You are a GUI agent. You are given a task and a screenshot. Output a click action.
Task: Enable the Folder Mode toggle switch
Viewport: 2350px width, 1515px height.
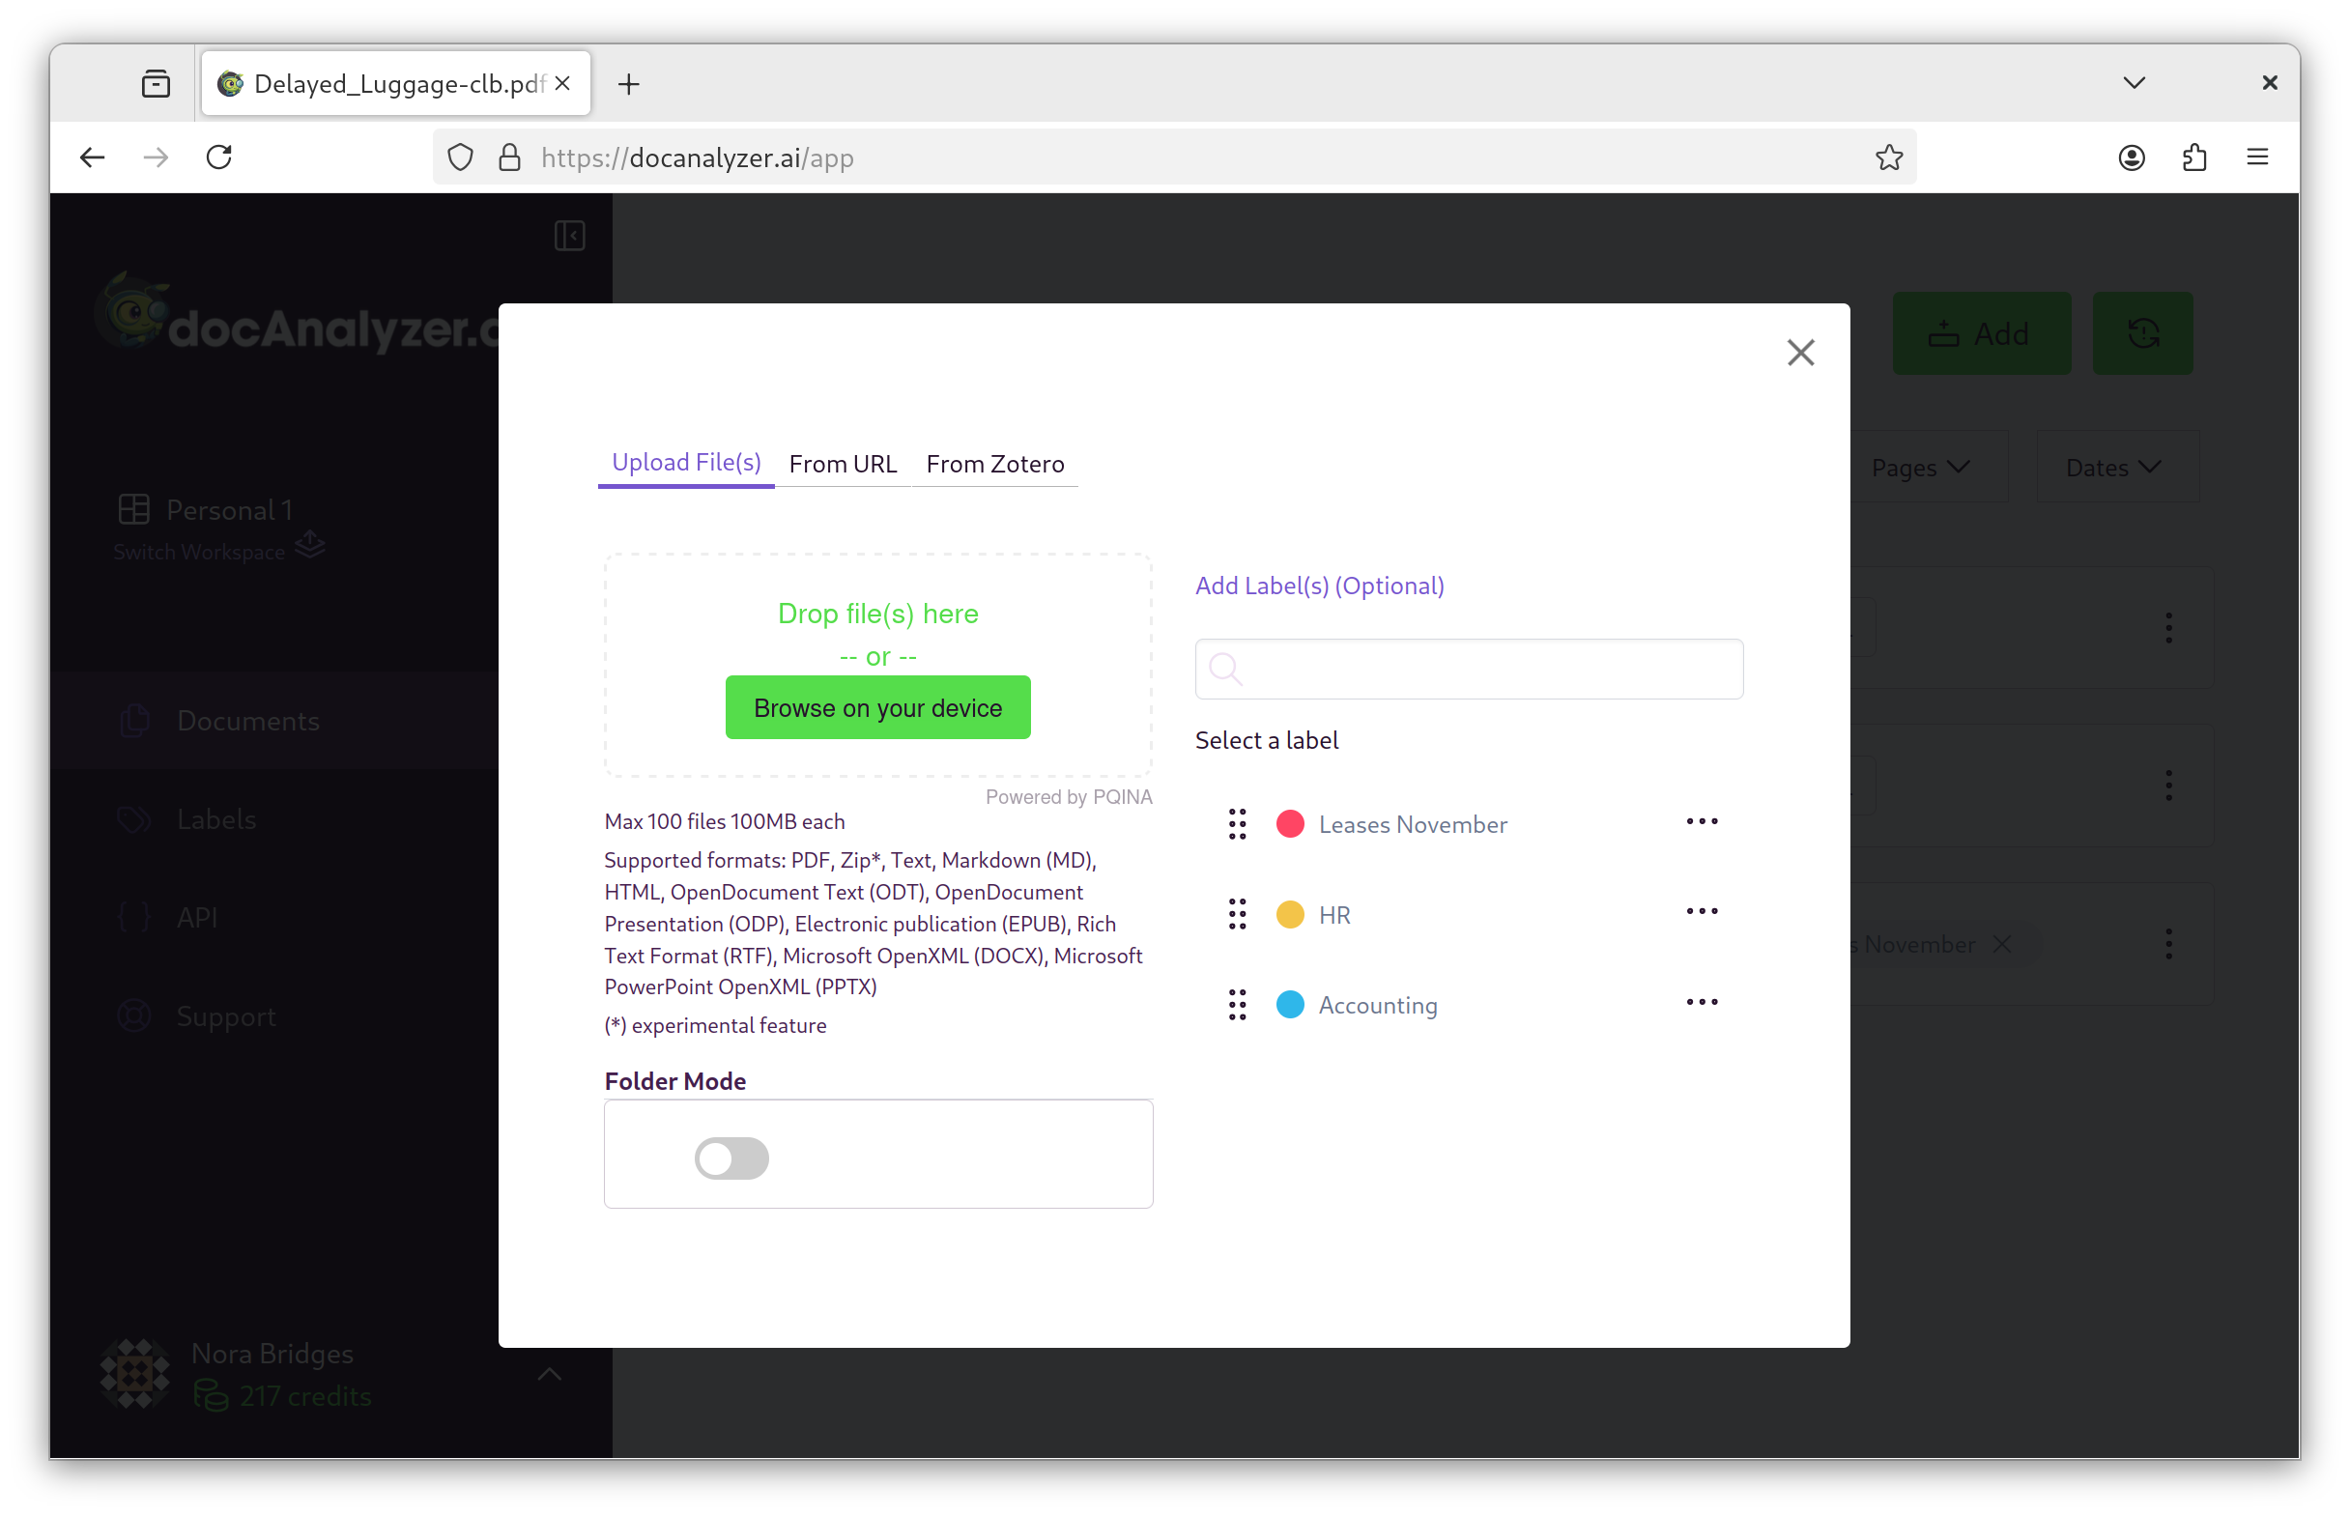731,1157
